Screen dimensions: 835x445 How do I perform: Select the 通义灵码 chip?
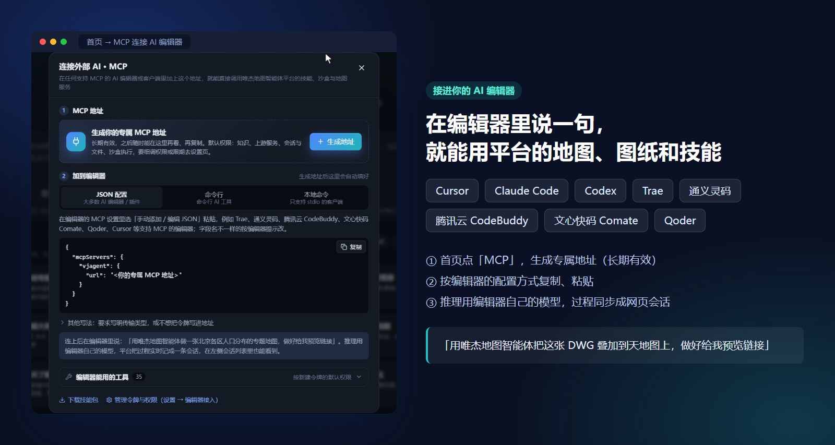[x=710, y=191]
